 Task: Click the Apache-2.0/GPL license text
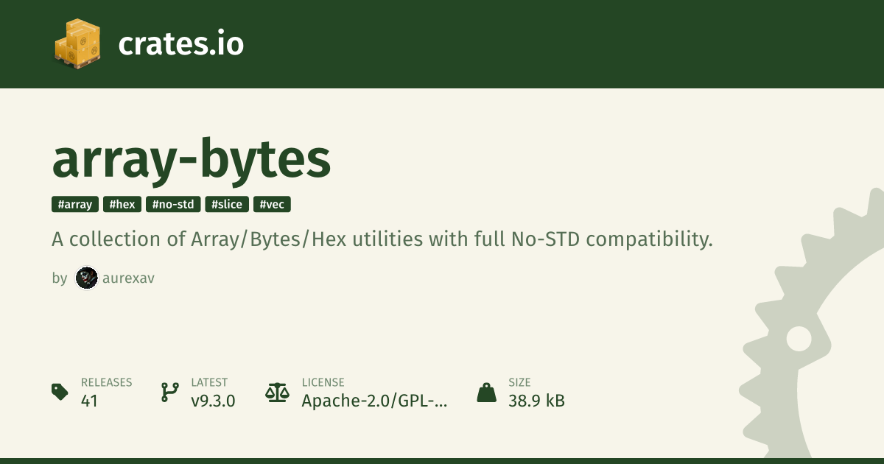tap(374, 401)
